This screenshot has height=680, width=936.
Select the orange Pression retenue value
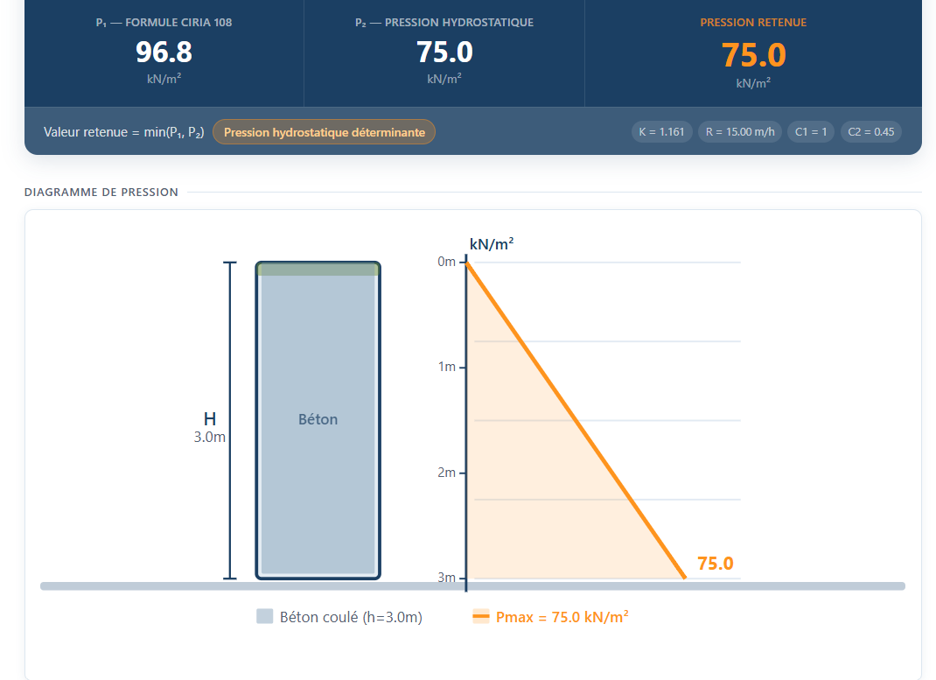753,55
